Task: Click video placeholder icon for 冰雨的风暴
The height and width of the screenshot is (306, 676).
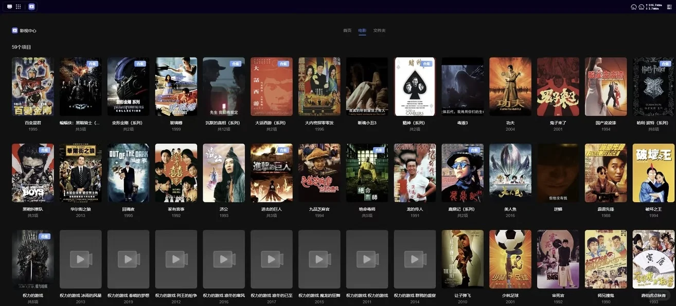Action: 81,259
